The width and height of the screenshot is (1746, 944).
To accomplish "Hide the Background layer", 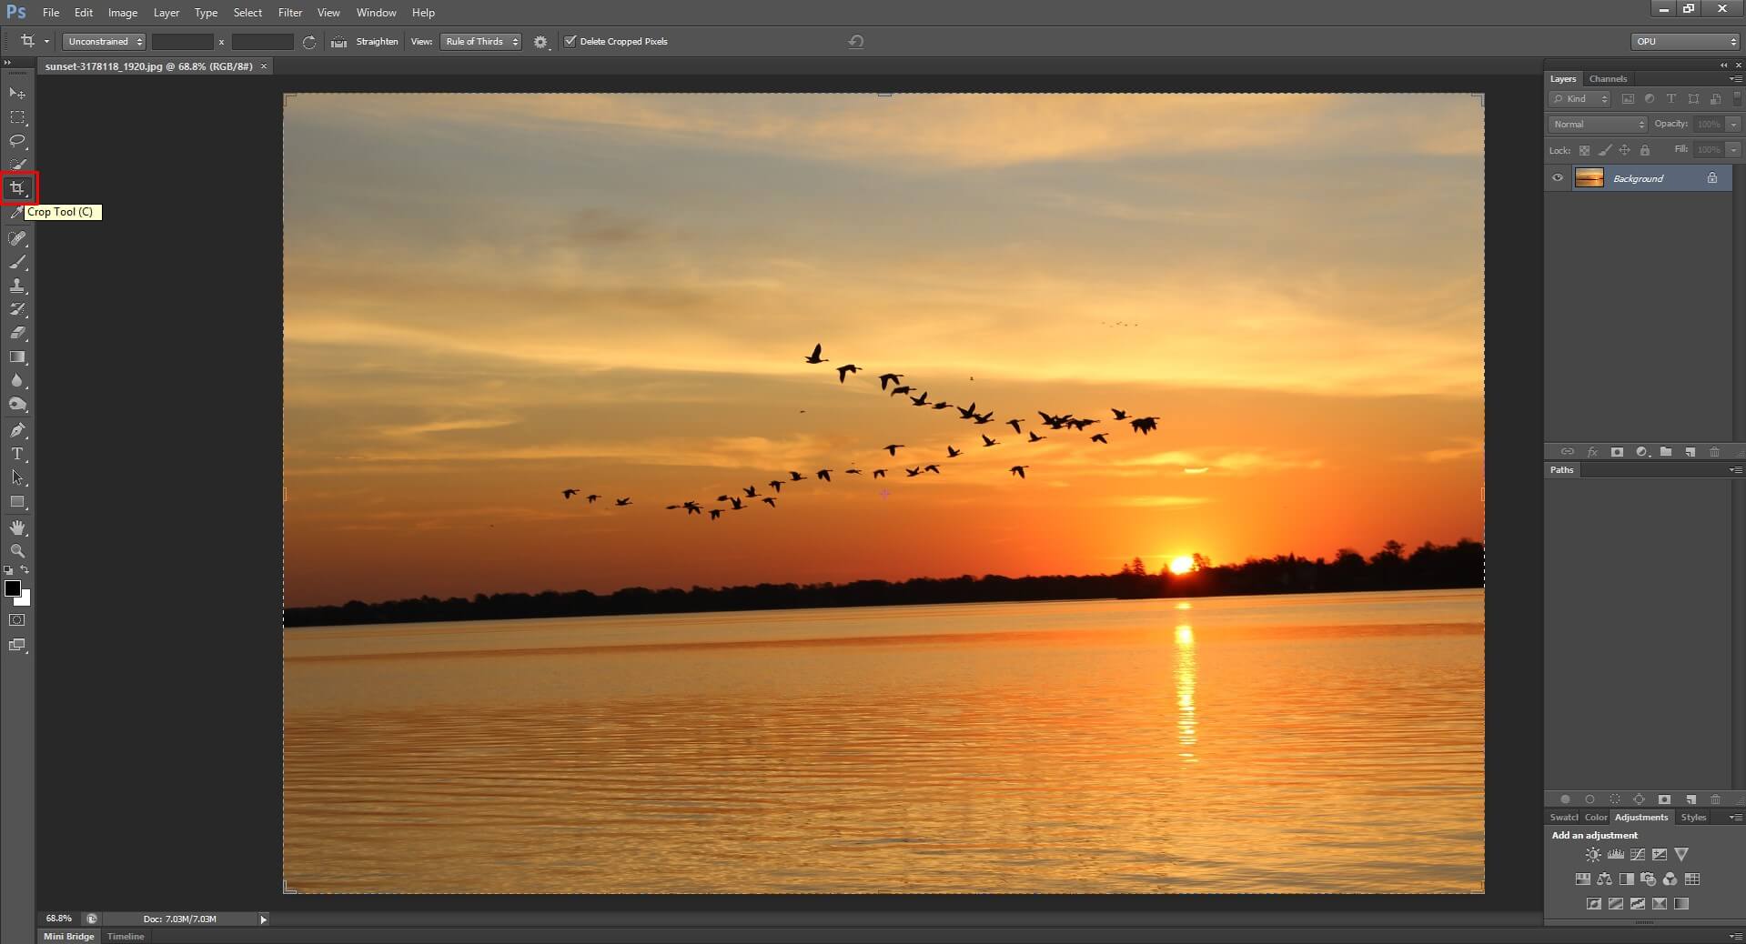I will 1557,178.
